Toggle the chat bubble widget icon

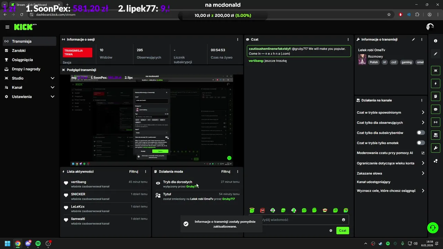[x=435, y=109]
